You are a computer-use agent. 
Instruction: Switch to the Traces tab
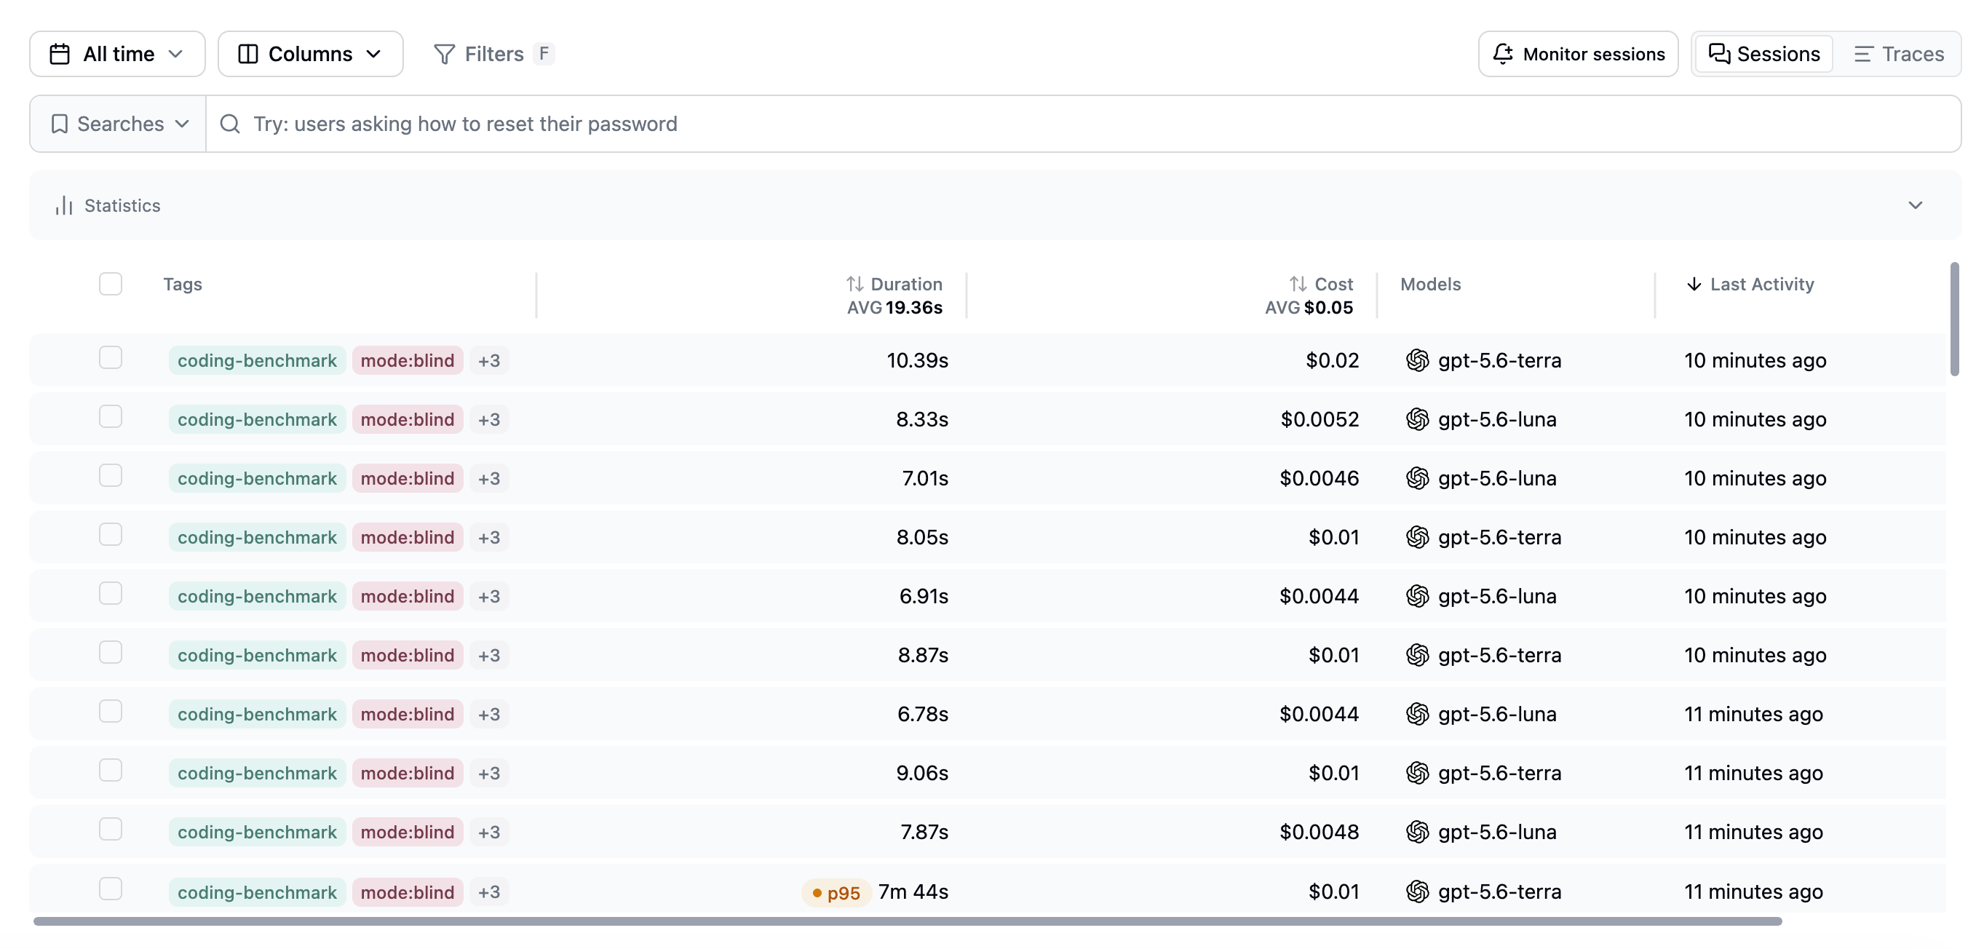click(x=1899, y=54)
